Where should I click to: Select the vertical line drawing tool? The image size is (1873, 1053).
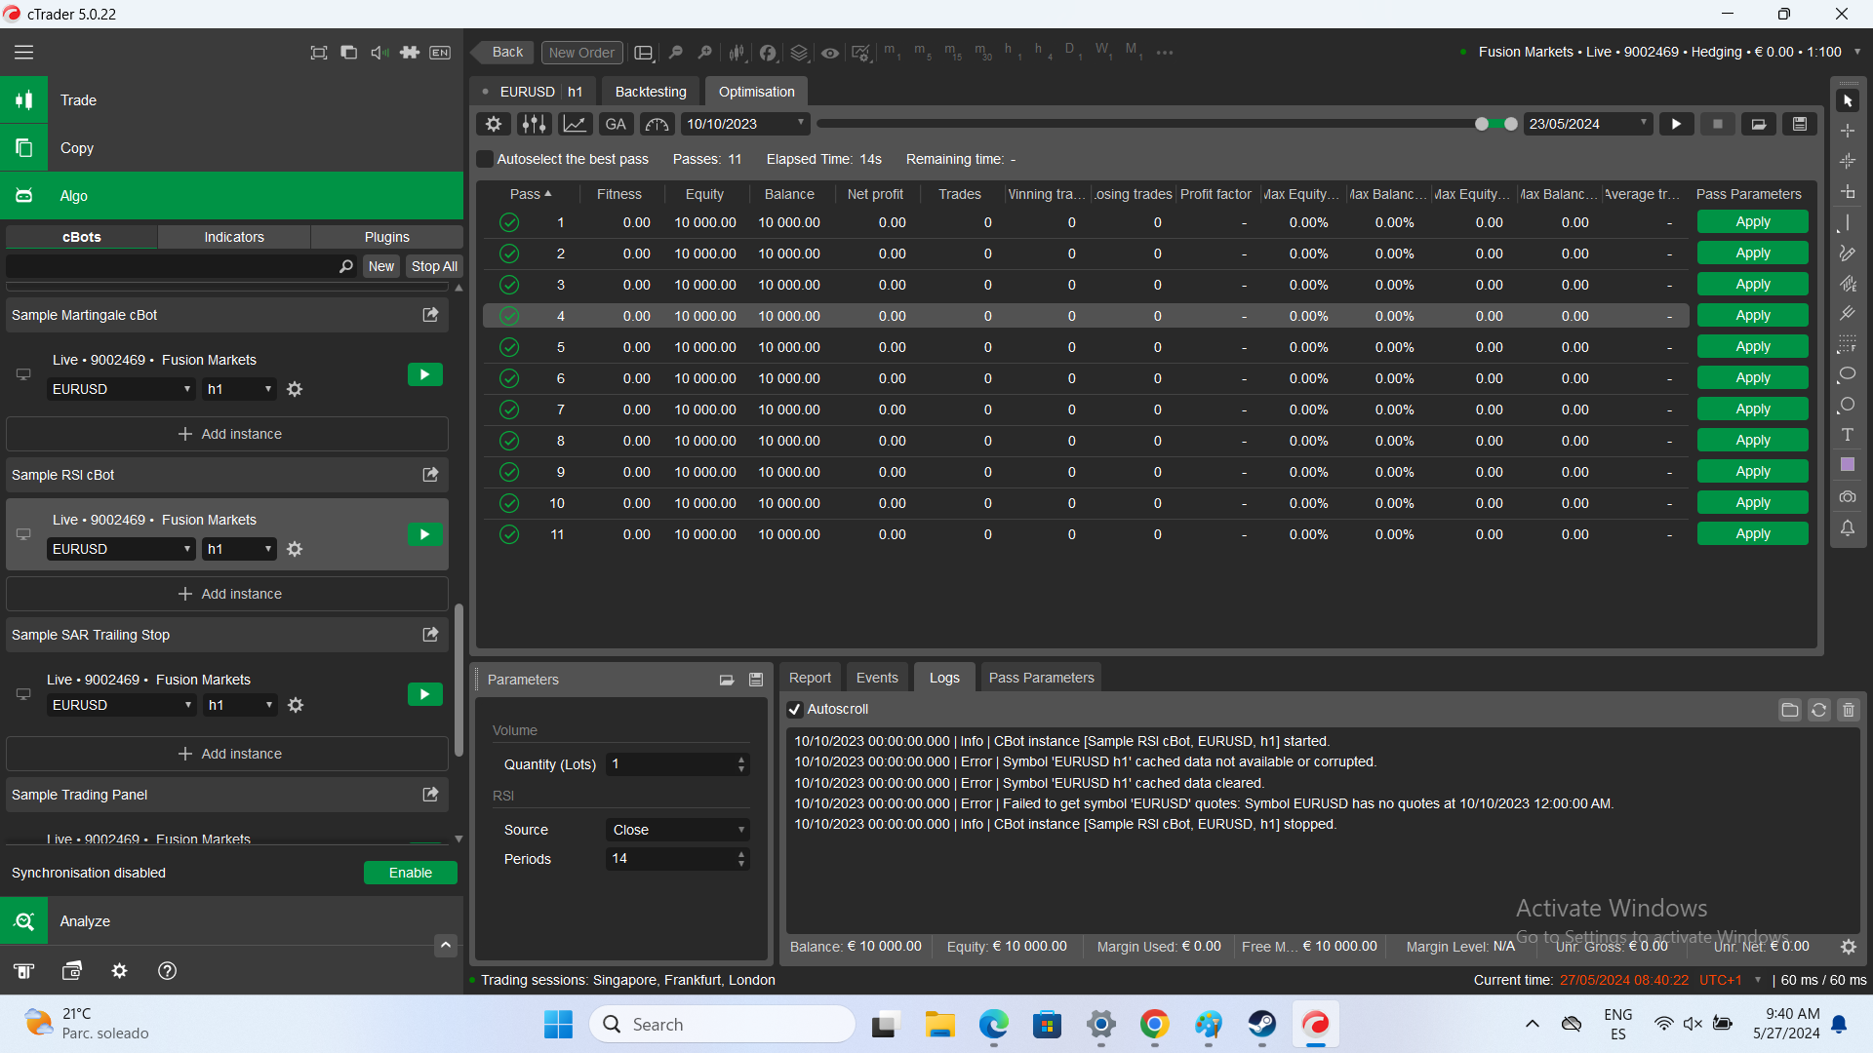coord(1848,223)
